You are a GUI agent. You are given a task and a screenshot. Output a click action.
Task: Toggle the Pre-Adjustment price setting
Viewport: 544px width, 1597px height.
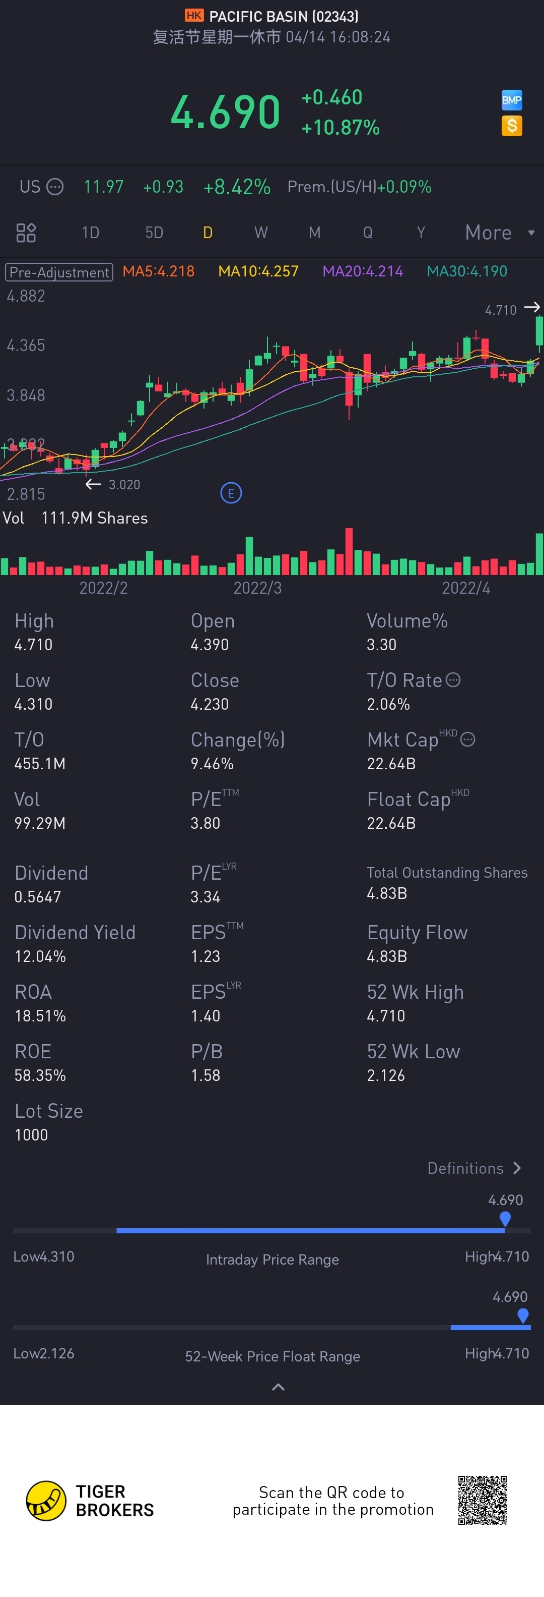(x=59, y=272)
